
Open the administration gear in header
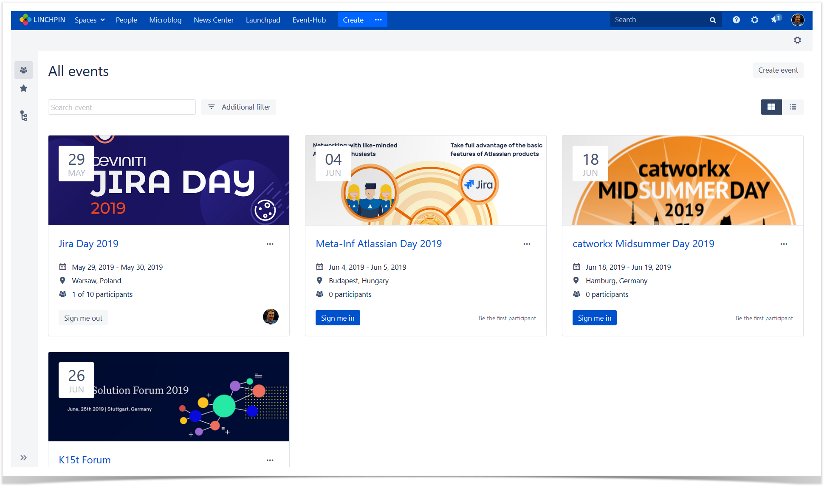754,20
